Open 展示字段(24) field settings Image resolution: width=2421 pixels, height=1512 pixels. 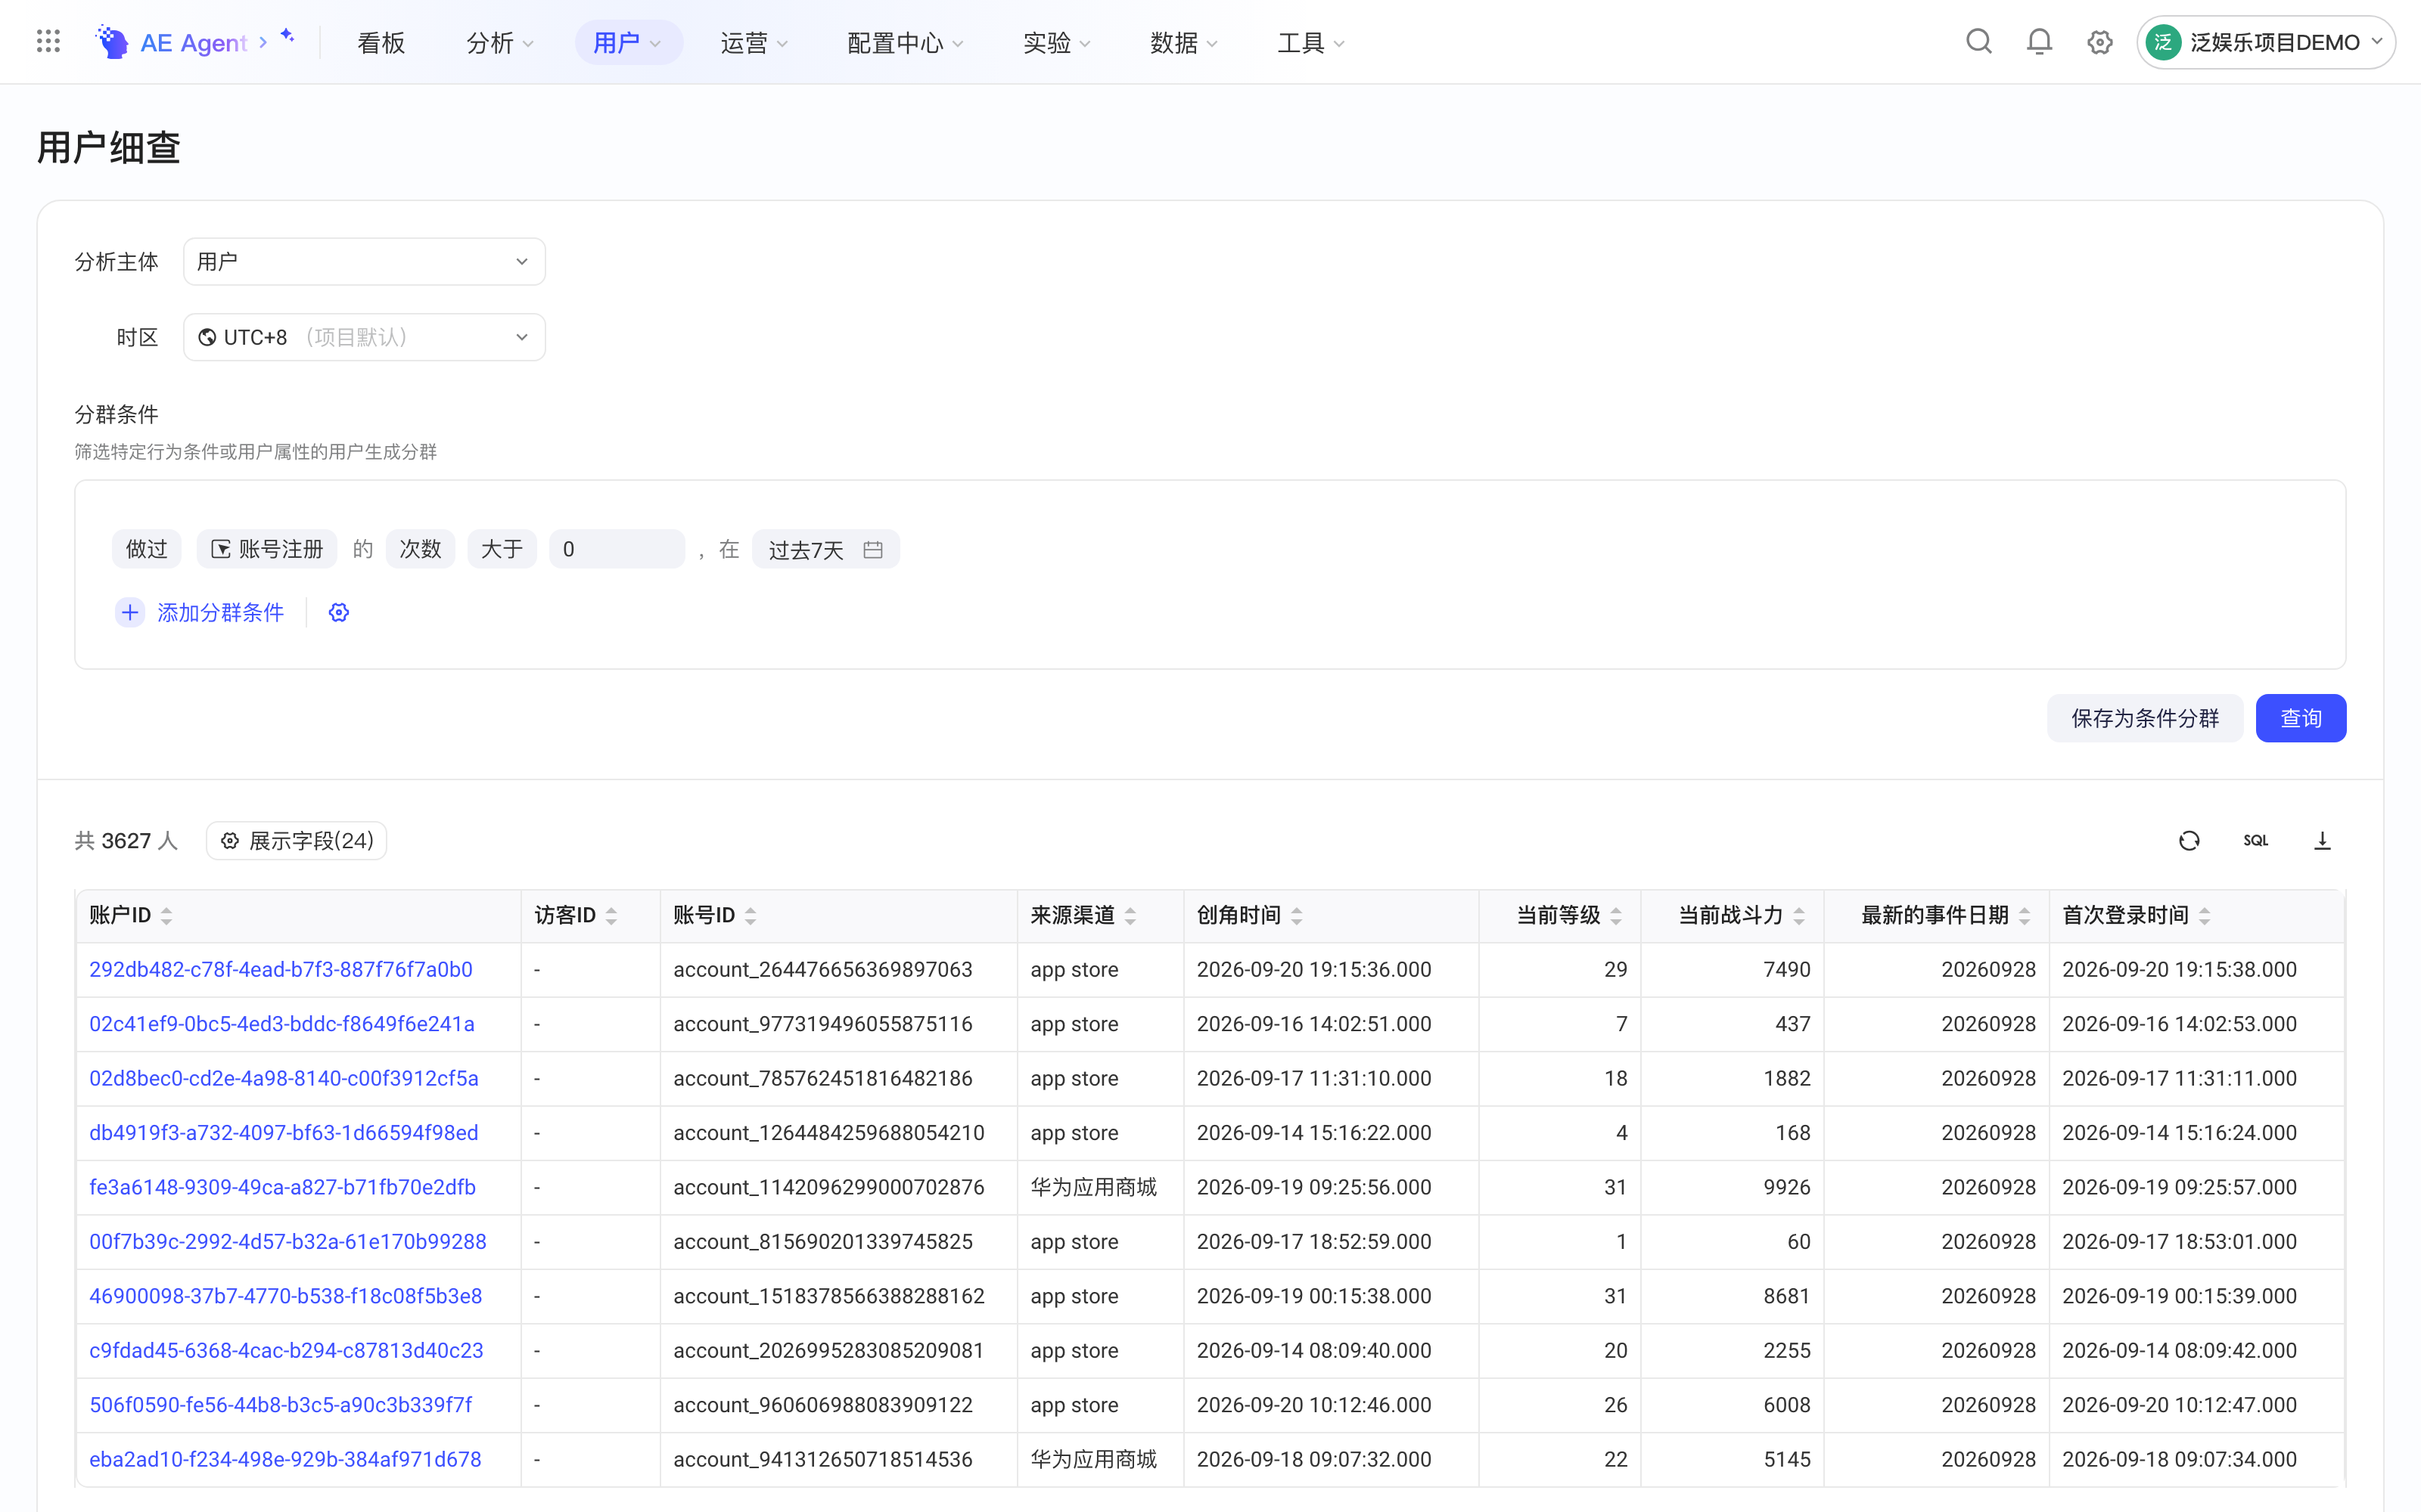tap(296, 841)
